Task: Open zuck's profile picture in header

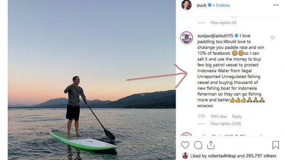Action: pyautogui.click(x=186, y=5)
